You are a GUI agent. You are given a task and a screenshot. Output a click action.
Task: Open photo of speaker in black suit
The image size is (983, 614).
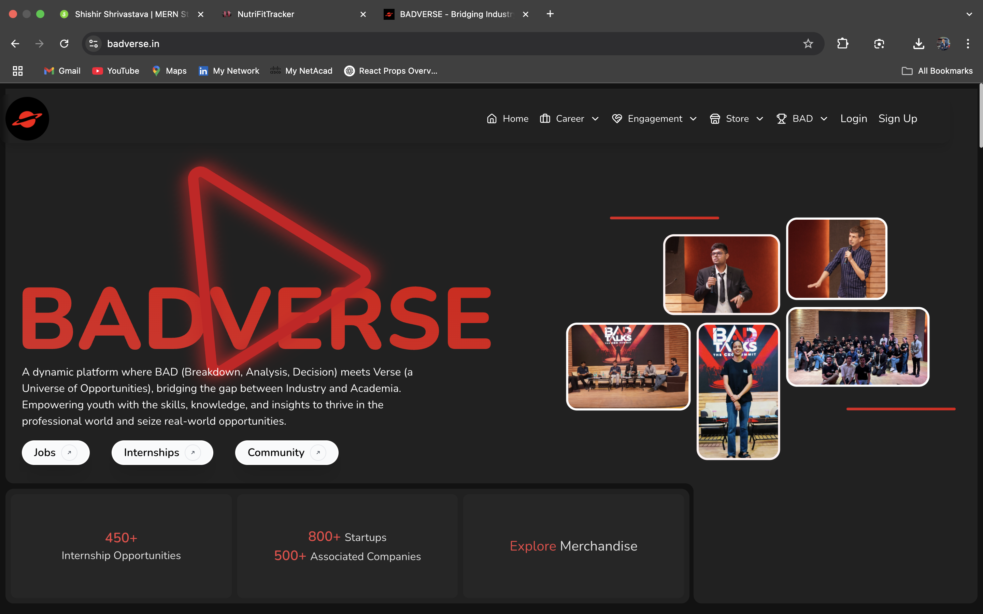[722, 274]
